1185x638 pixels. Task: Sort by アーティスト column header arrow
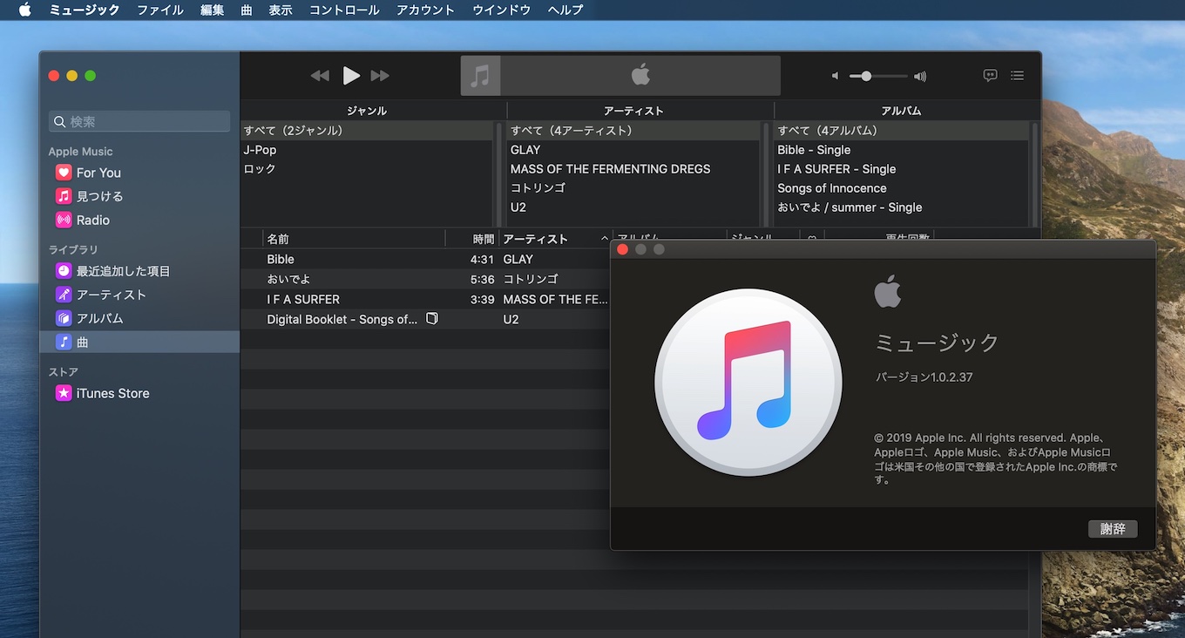coord(605,239)
